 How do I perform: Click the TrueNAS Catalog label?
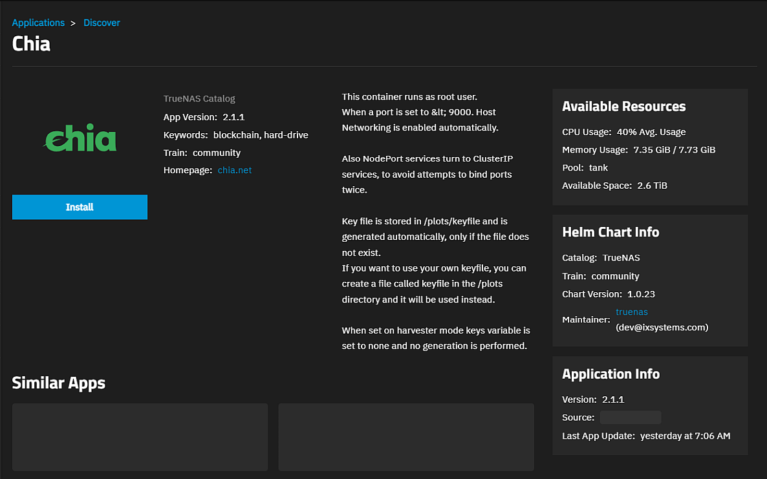(199, 99)
